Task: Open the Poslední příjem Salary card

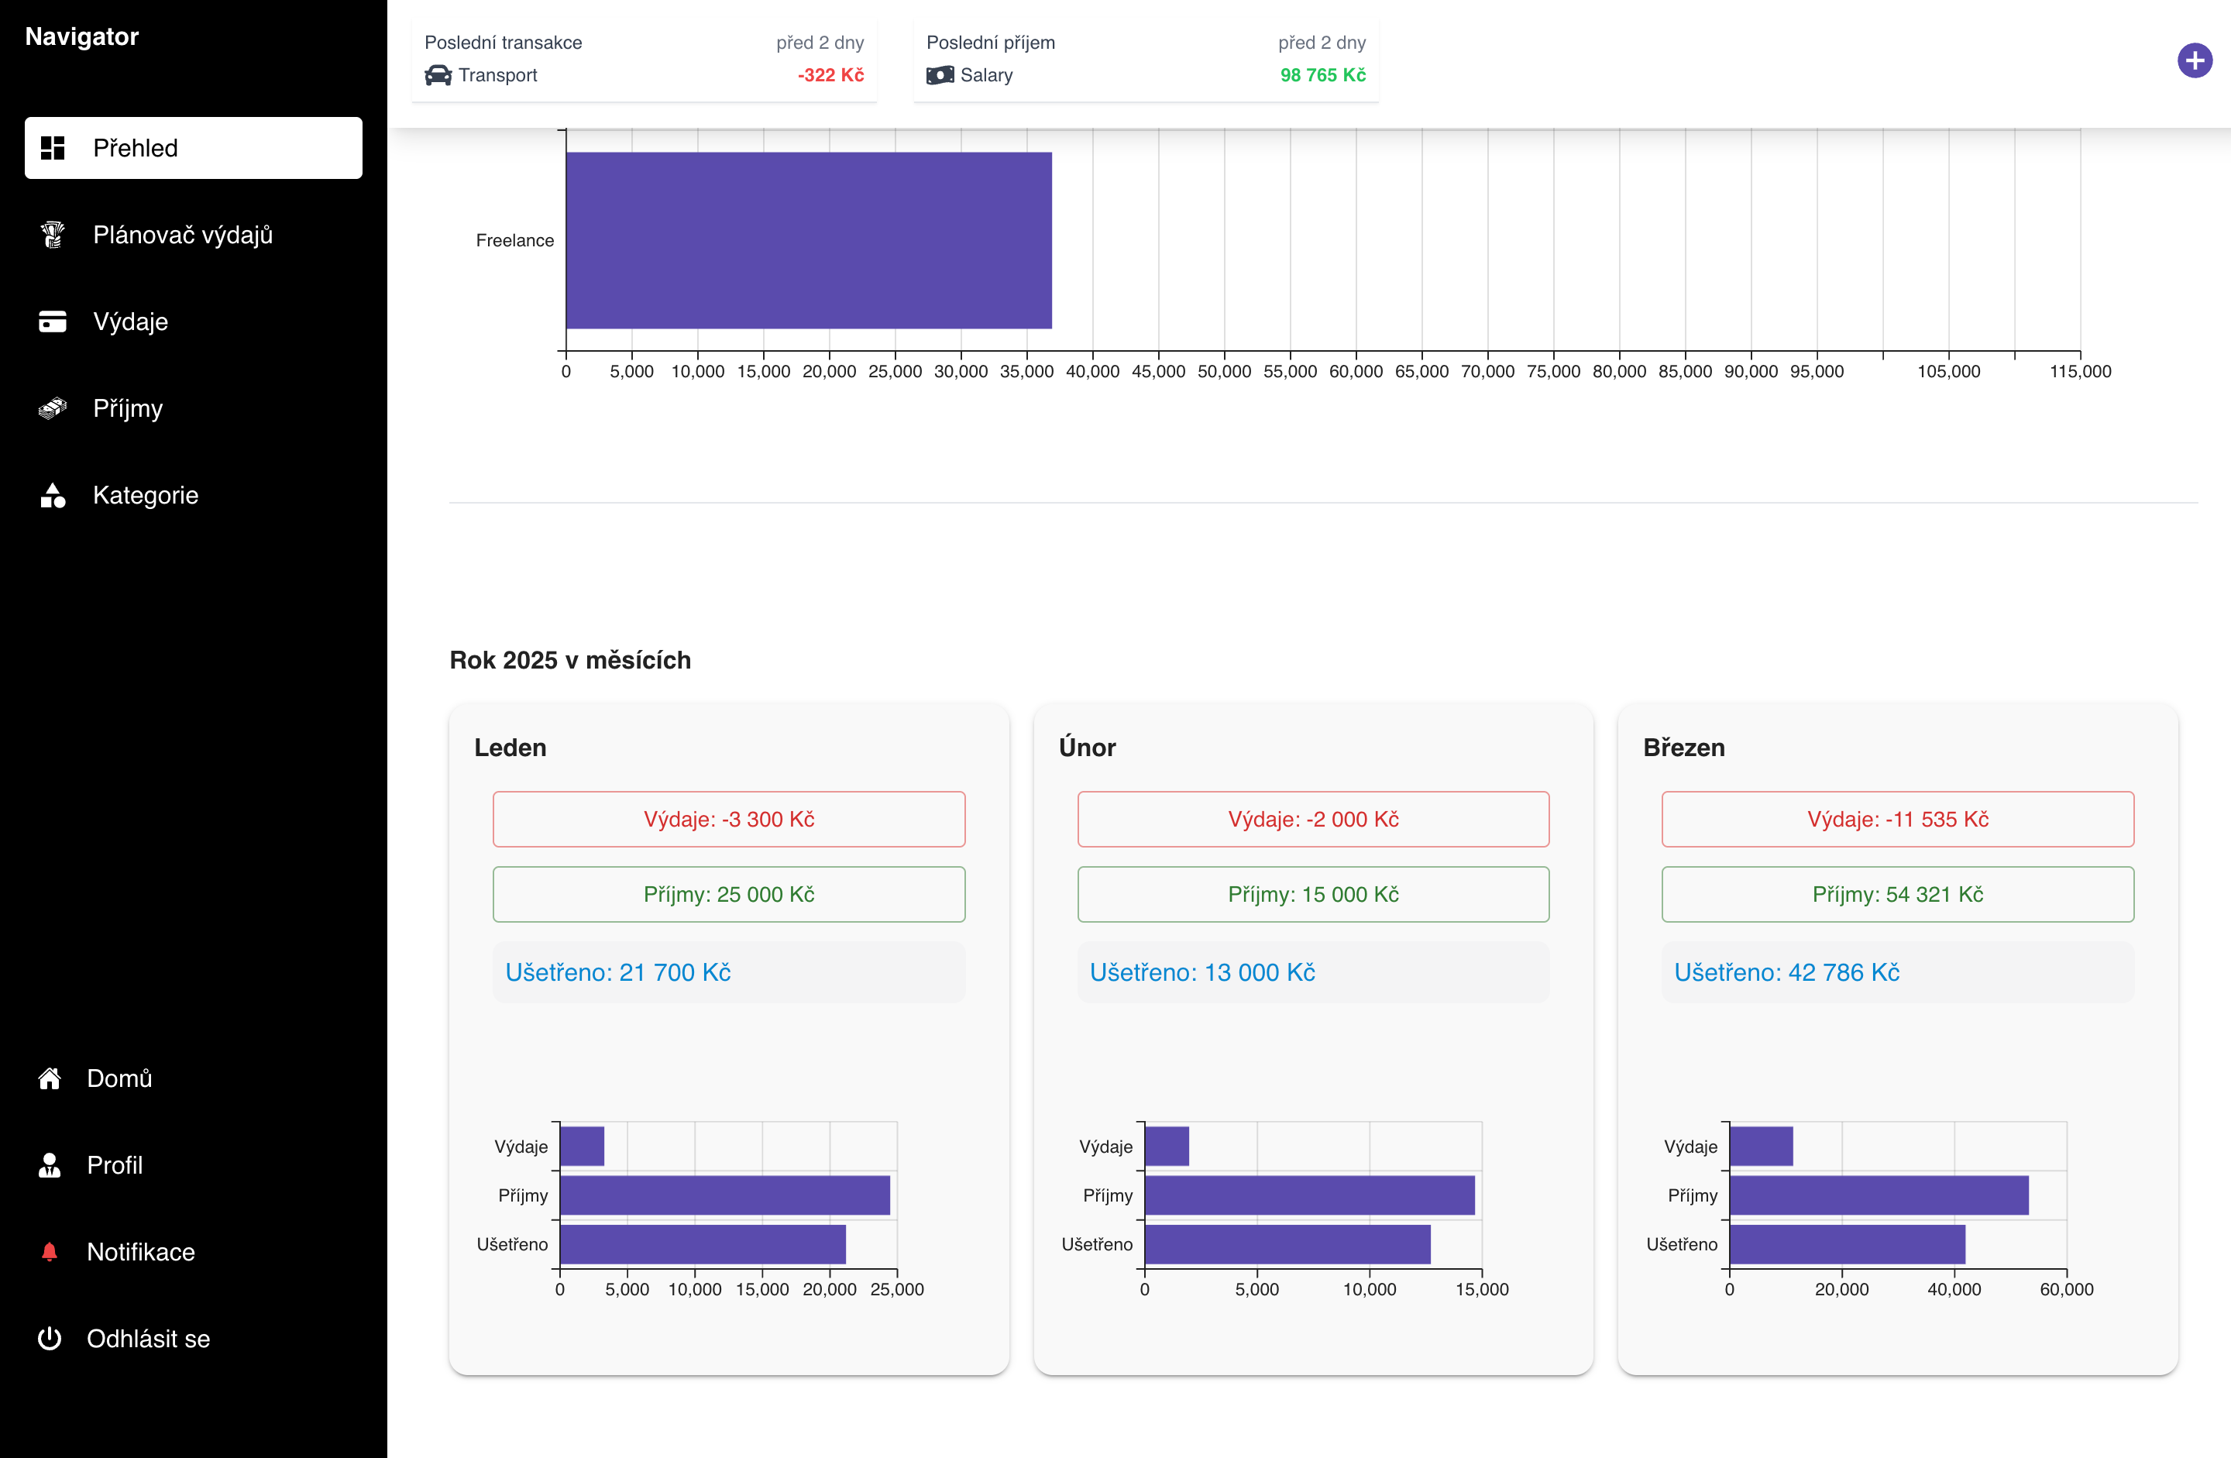Action: click(x=1146, y=58)
